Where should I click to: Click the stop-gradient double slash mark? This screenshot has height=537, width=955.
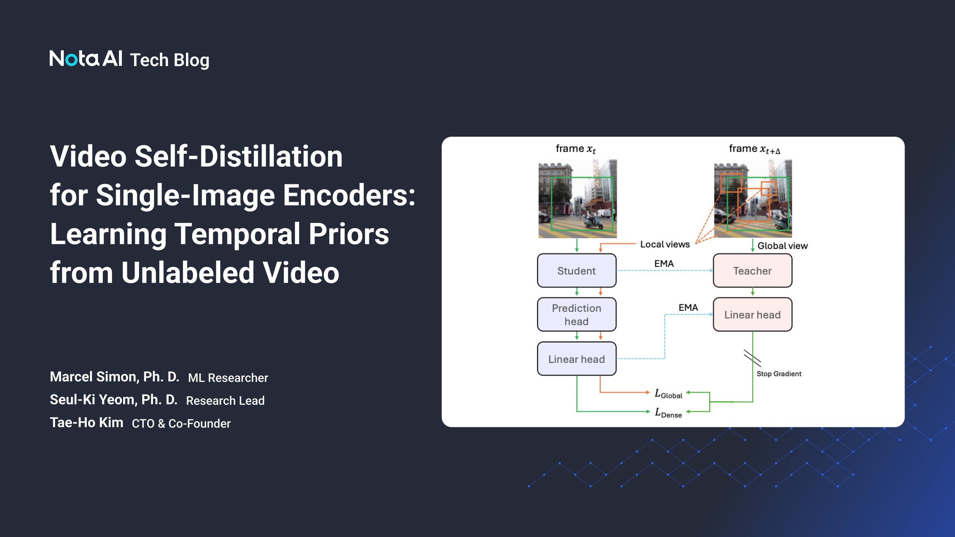point(752,358)
